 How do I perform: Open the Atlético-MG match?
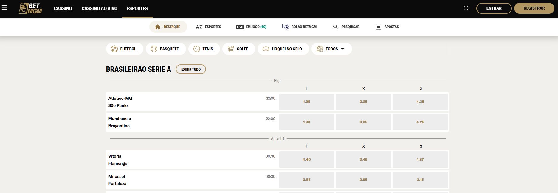(x=192, y=102)
